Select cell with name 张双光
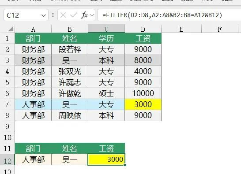The height and width of the screenshot is (174, 241). [x=70, y=71]
